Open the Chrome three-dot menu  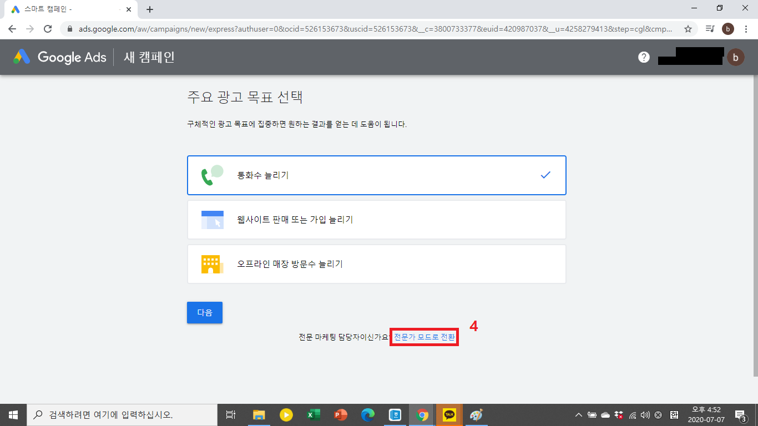[746, 29]
